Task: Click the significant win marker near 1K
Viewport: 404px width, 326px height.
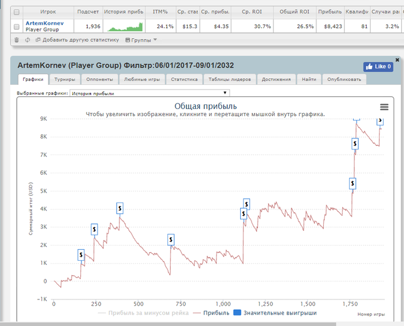Action: (x=81, y=255)
